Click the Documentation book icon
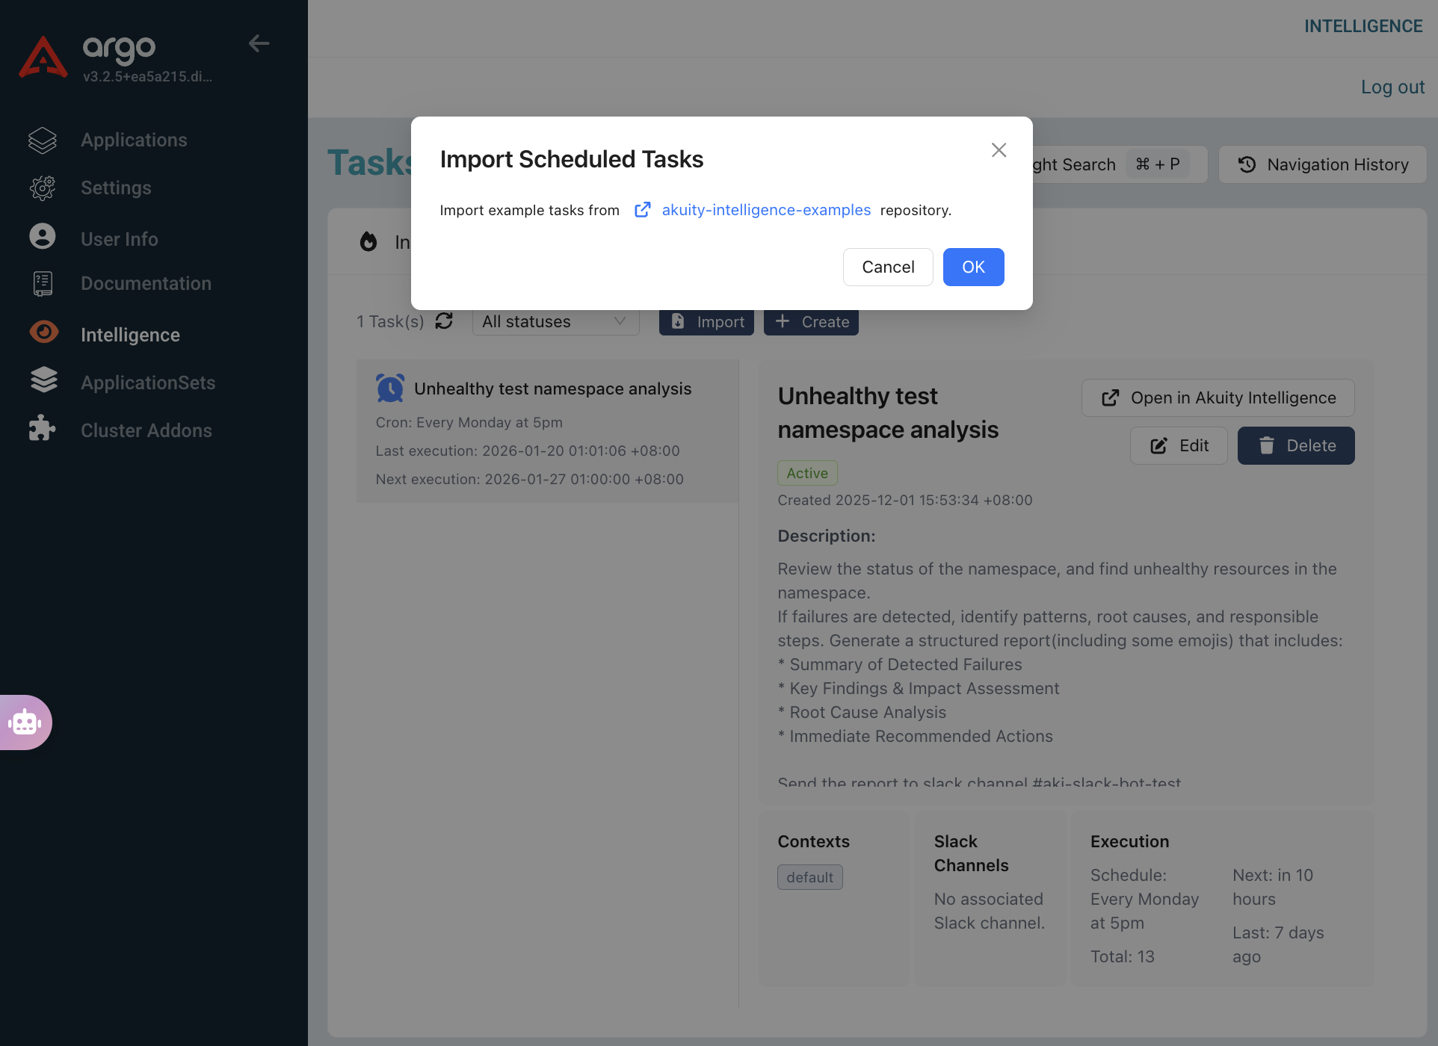Screen dimensions: 1438x1046 tap(43, 284)
